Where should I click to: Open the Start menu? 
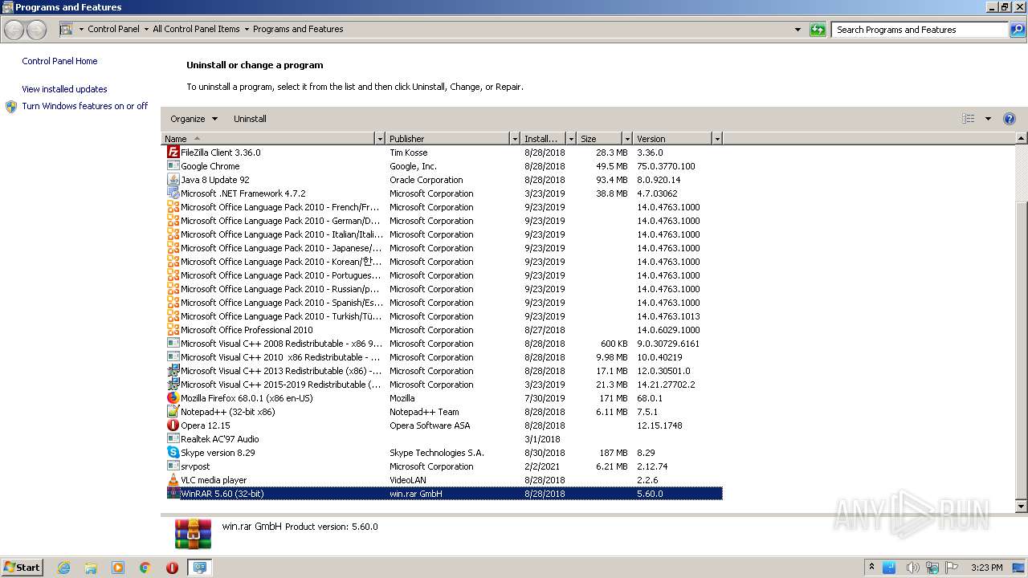click(x=22, y=567)
